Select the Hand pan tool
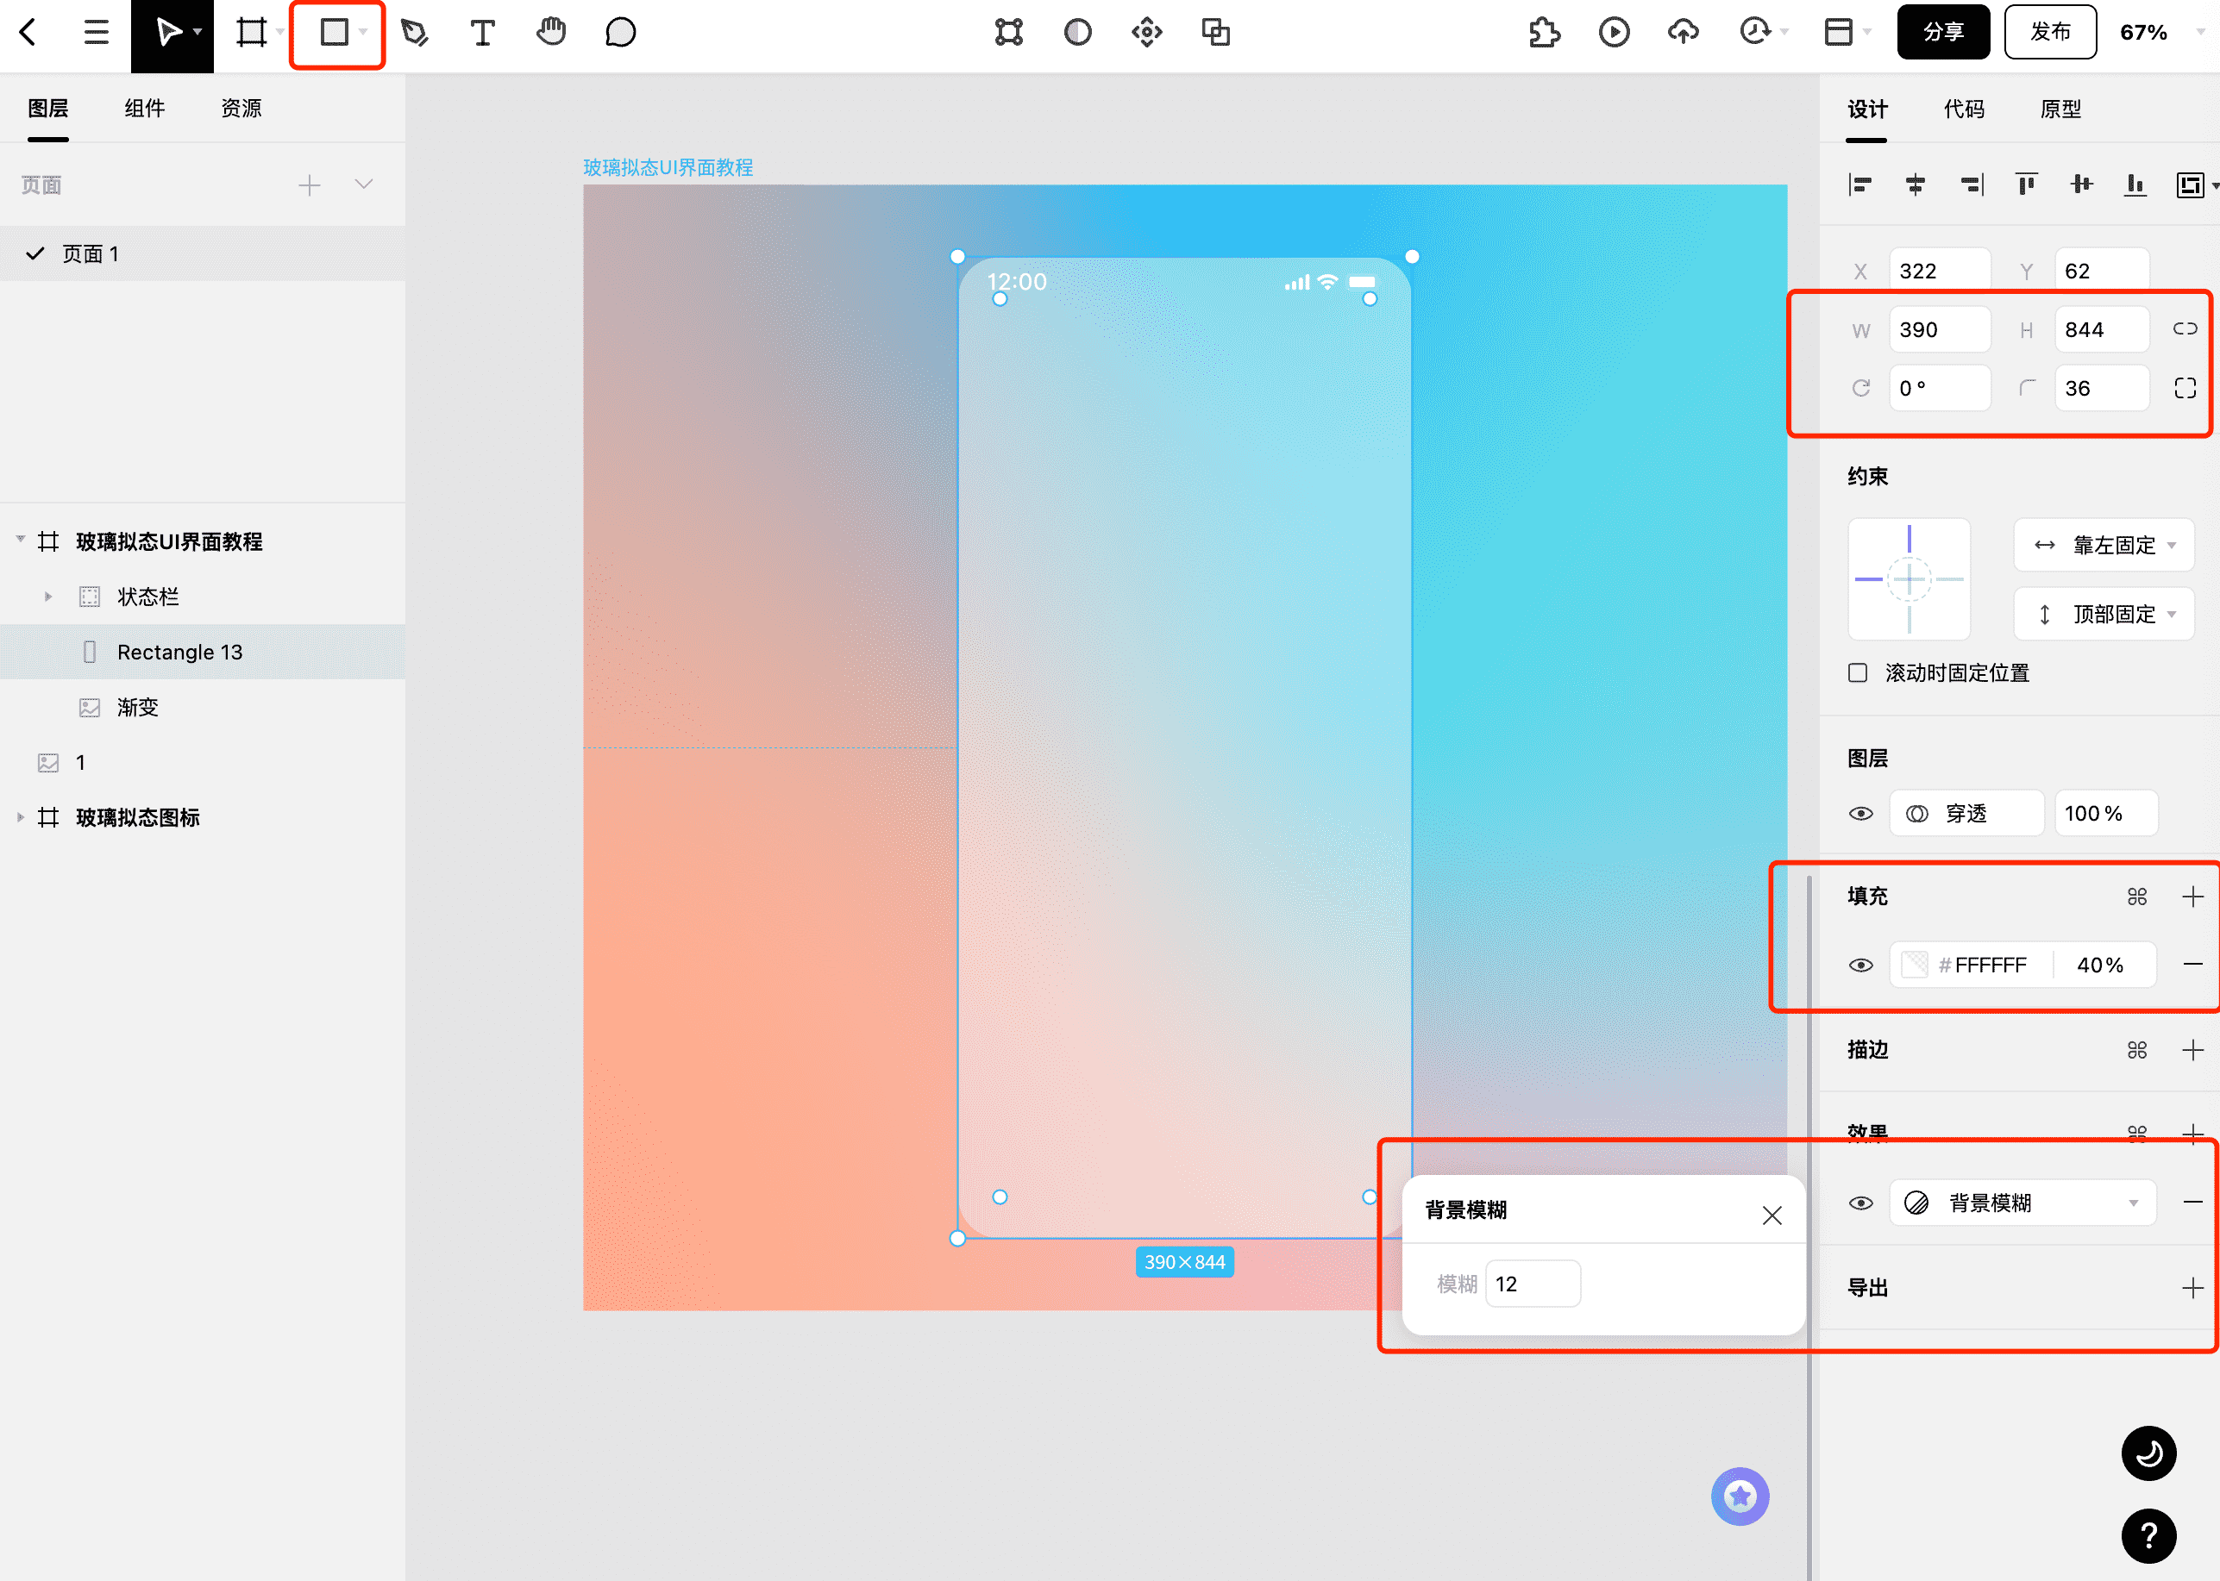2220x1581 pixels. coord(551,32)
